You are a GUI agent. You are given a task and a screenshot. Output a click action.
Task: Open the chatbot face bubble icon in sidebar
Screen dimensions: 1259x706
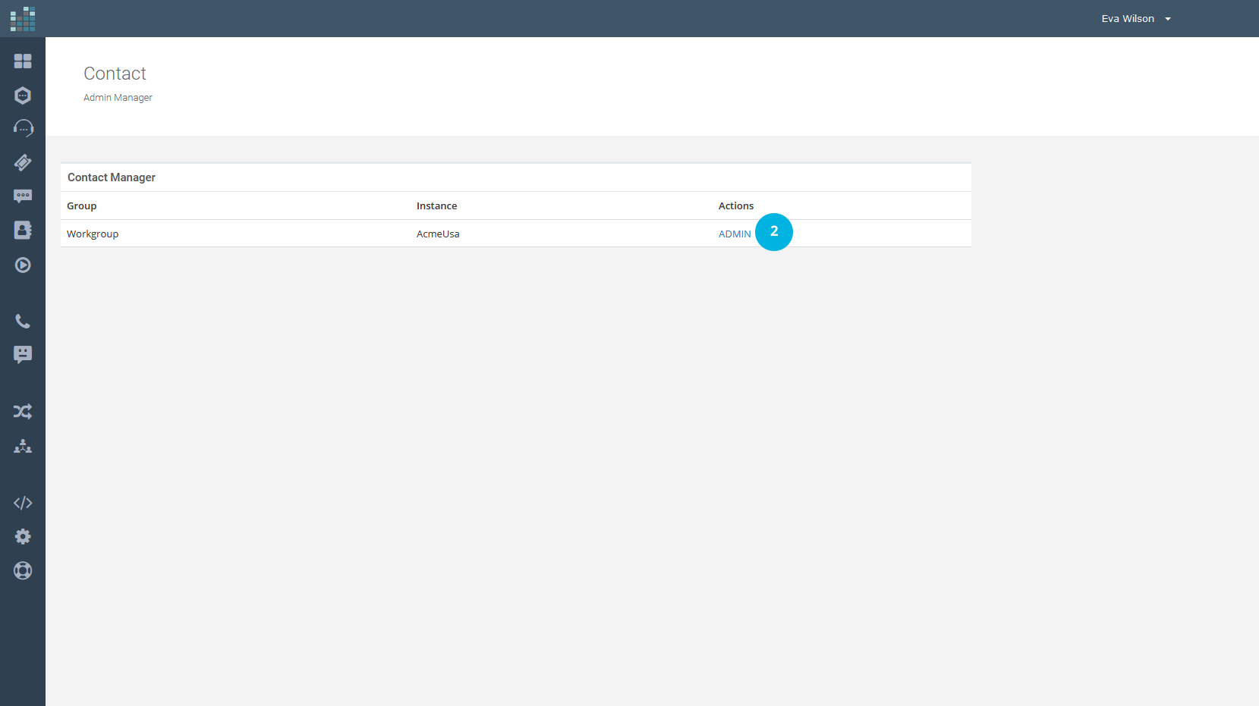click(23, 355)
